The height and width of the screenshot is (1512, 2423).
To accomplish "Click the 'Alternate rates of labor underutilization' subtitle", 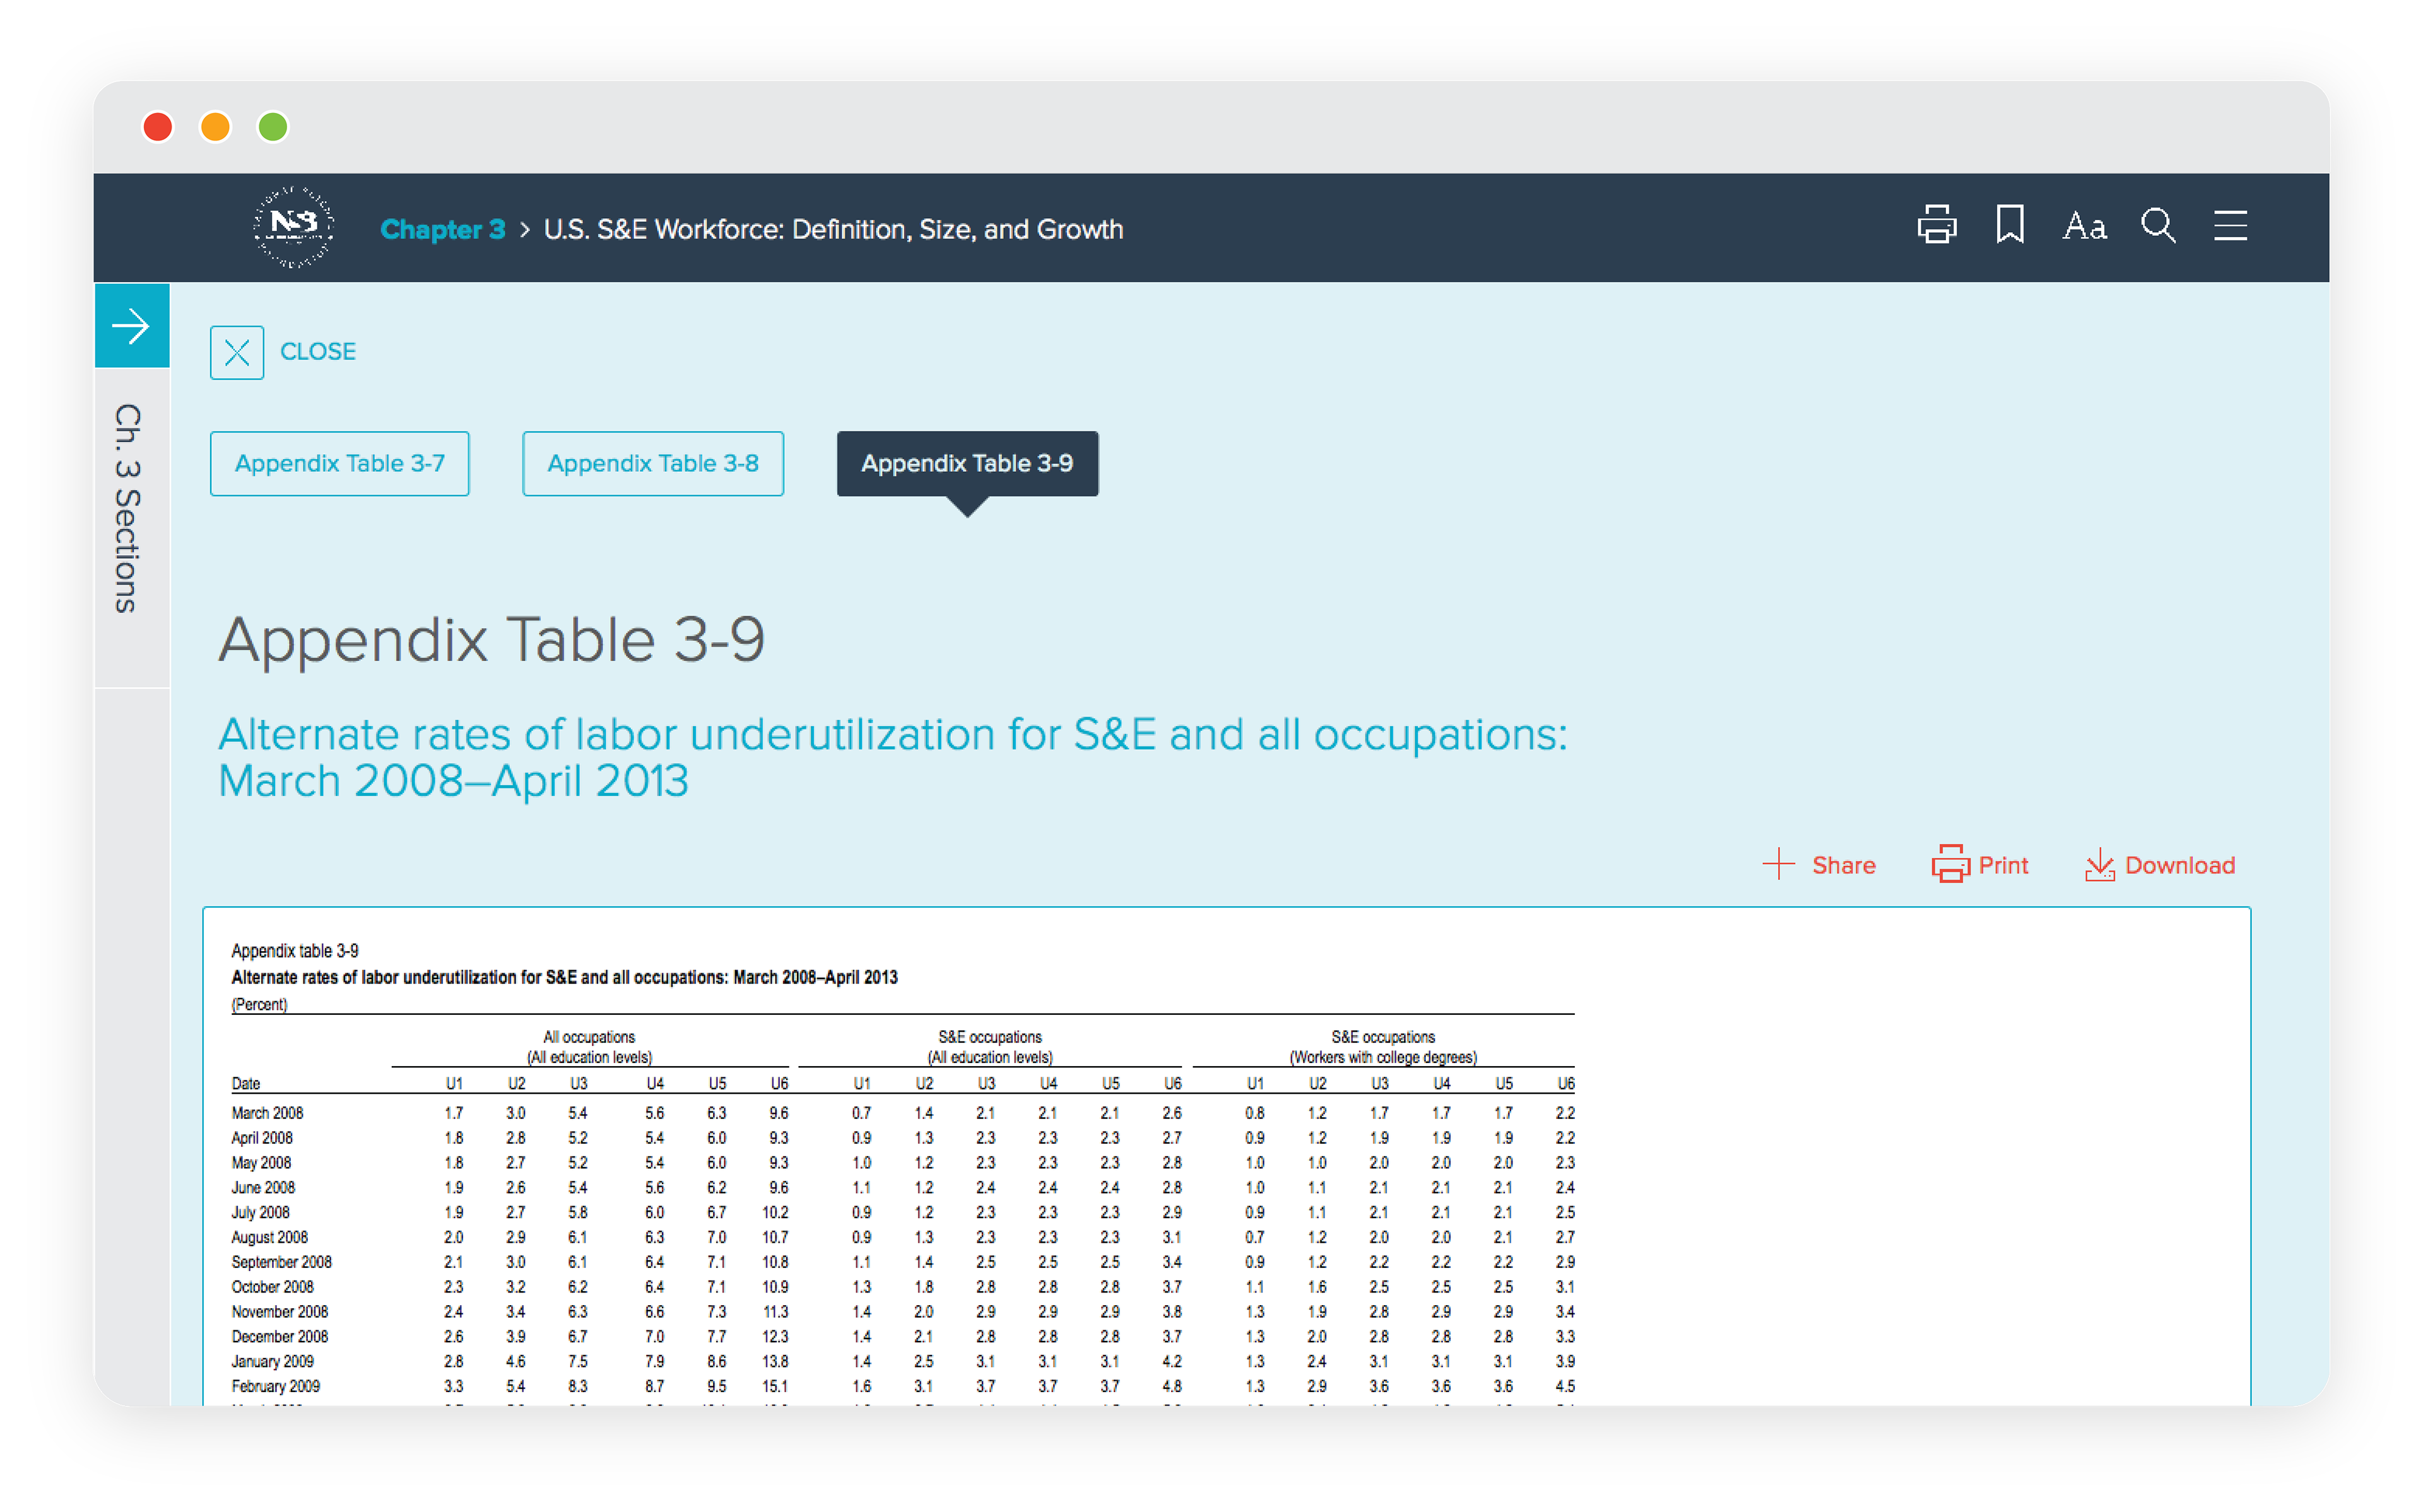I will [x=892, y=757].
